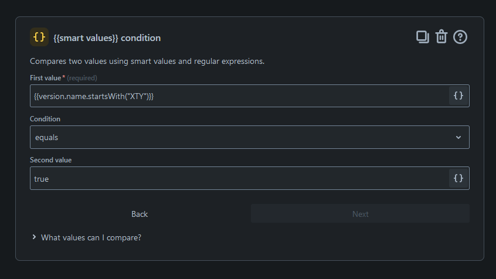This screenshot has width=496, height=279.
Task: Click the "First value" field label
Action: pos(46,78)
